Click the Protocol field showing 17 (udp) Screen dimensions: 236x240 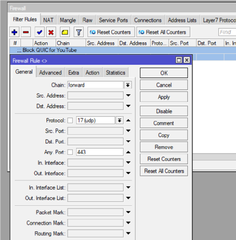(95, 120)
